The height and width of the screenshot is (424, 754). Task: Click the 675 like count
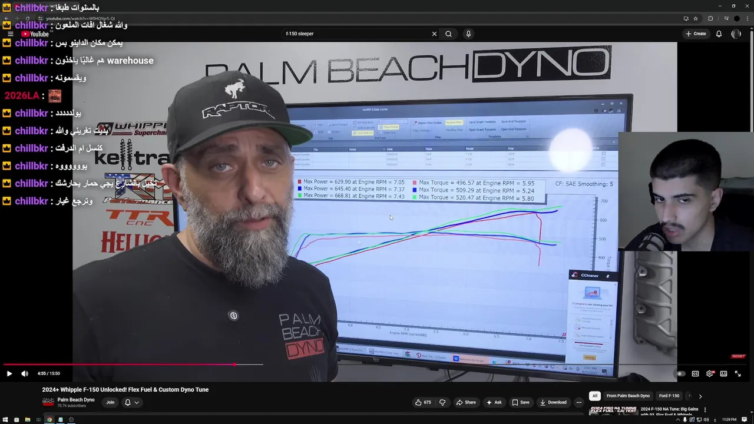pyautogui.click(x=427, y=402)
